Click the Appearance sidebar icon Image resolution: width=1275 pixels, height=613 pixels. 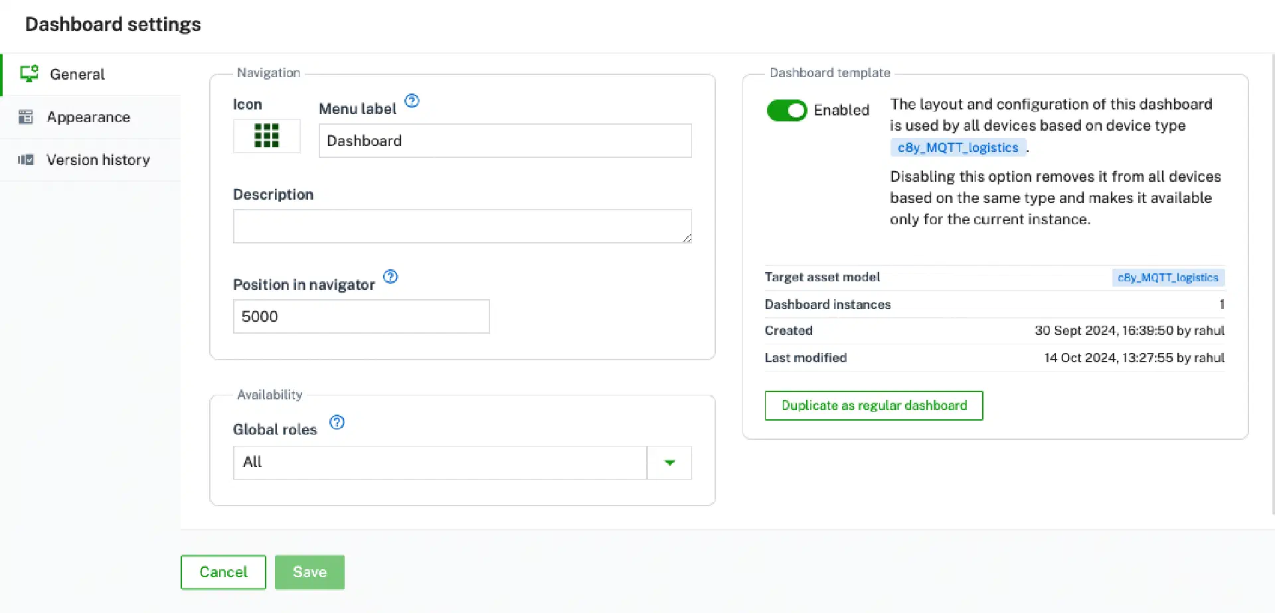point(26,117)
